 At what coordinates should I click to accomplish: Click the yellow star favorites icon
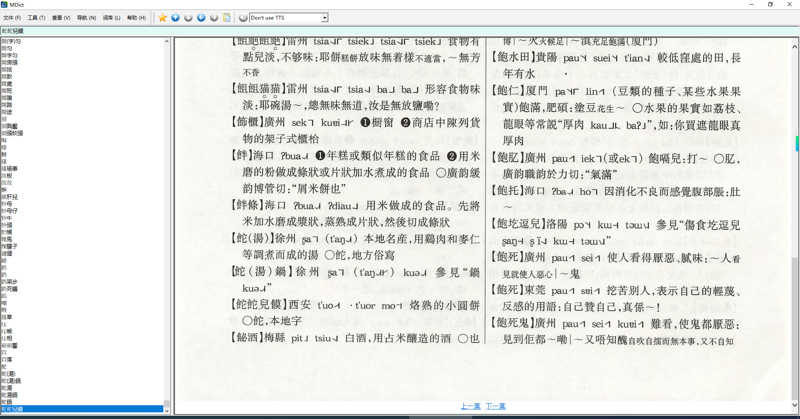(x=162, y=17)
